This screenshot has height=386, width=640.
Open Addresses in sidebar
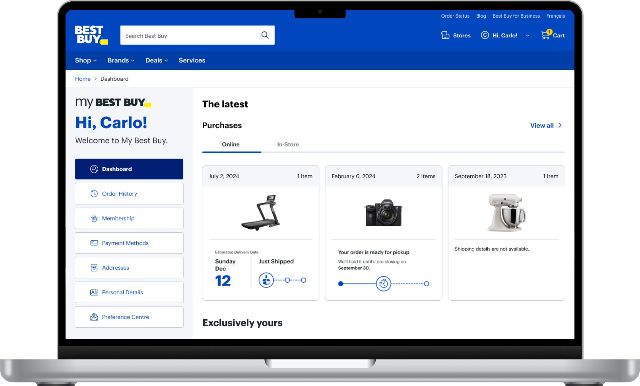pos(129,268)
